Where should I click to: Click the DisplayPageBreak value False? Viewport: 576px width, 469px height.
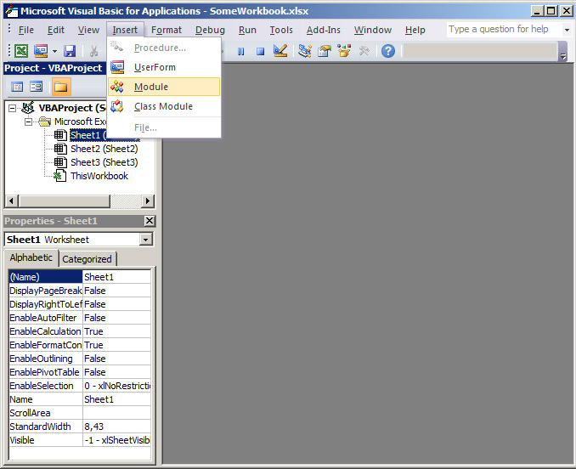[116, 291]
